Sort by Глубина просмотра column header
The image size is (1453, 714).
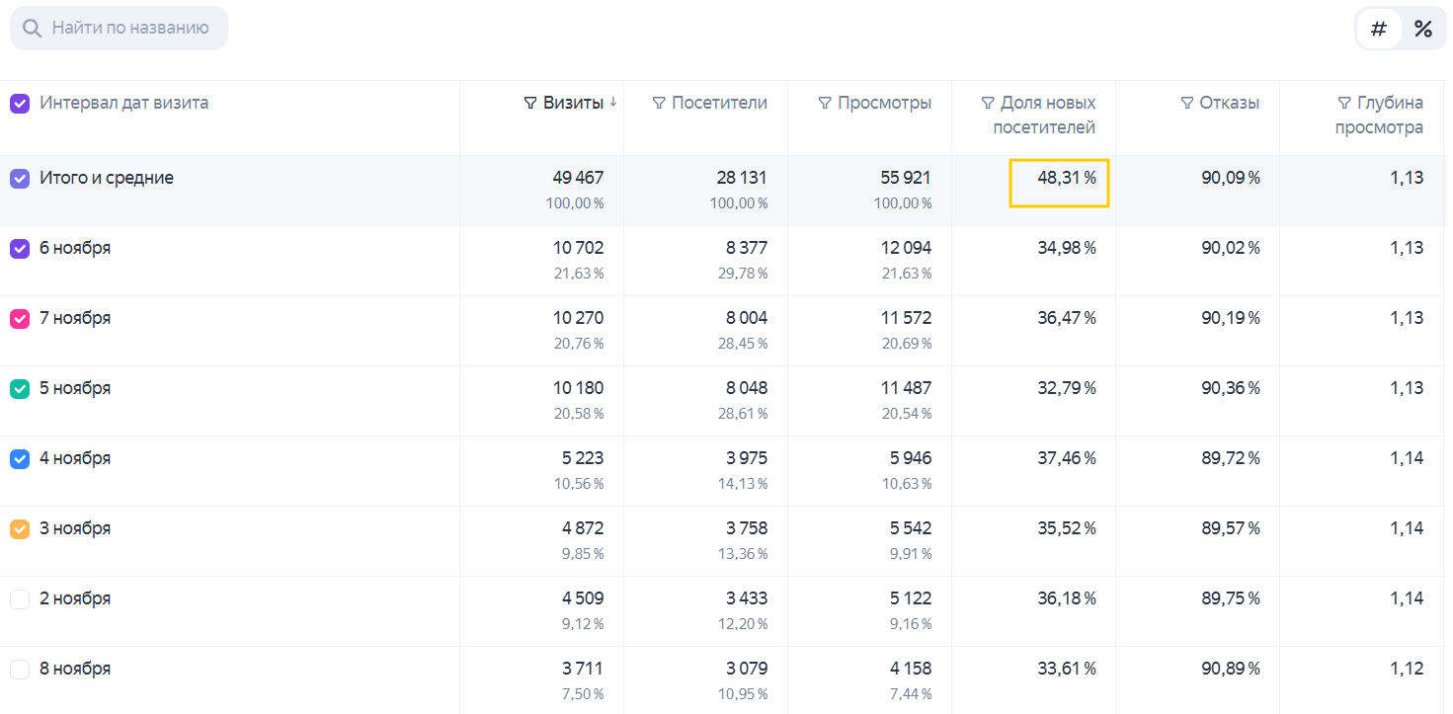[1380, 115]
